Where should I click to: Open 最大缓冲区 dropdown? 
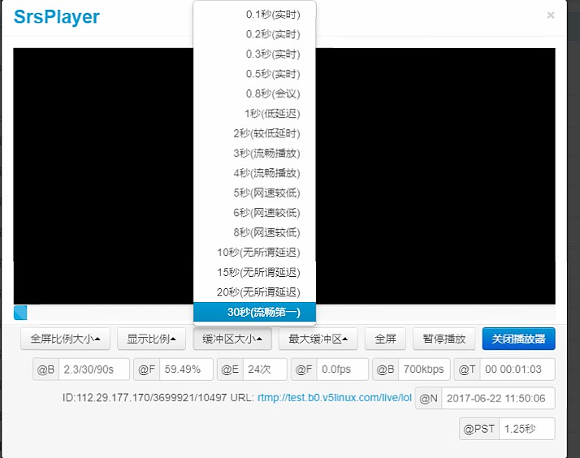318,339
